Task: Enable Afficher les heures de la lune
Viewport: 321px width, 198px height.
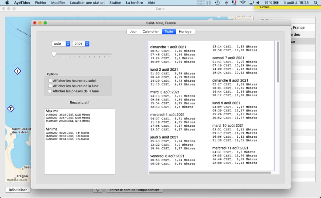Action: (x=50, y=86)
